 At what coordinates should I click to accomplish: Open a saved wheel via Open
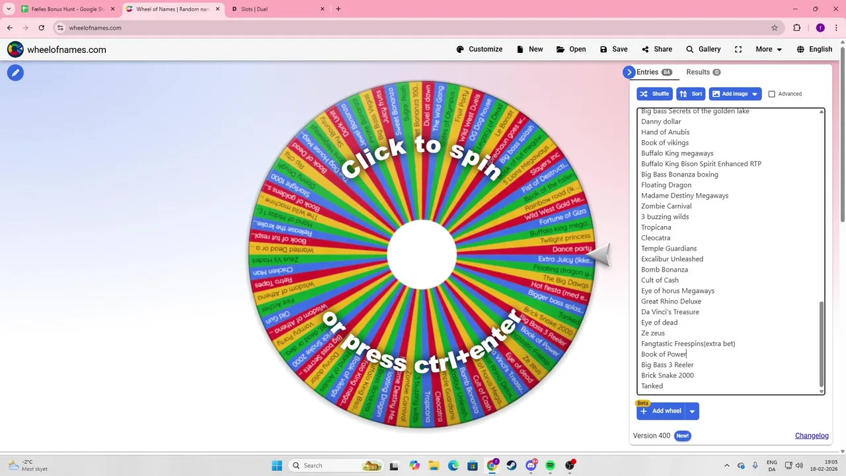571,50
